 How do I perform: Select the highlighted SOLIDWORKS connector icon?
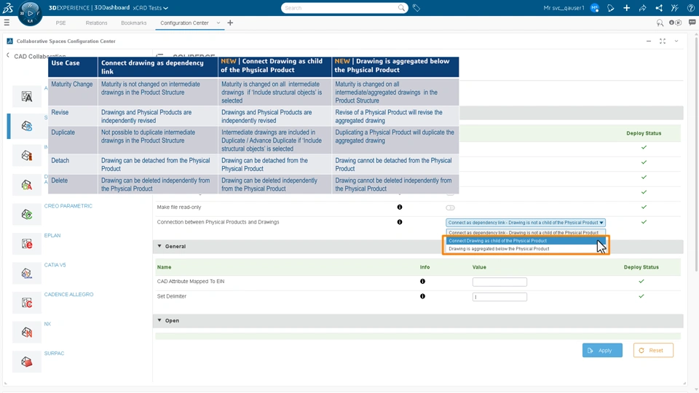tap(27, 126)
